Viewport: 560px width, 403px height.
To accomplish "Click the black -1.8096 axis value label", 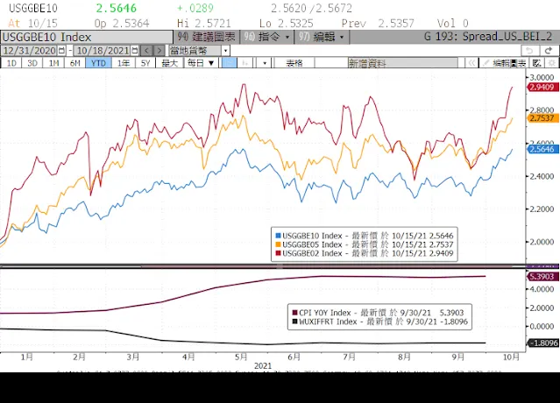I will point(542,343).
